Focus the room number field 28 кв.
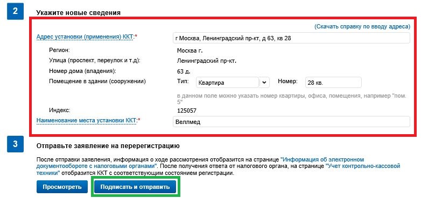Image resolution: width=421 pixels, height=198 pixels. (333, 83)
